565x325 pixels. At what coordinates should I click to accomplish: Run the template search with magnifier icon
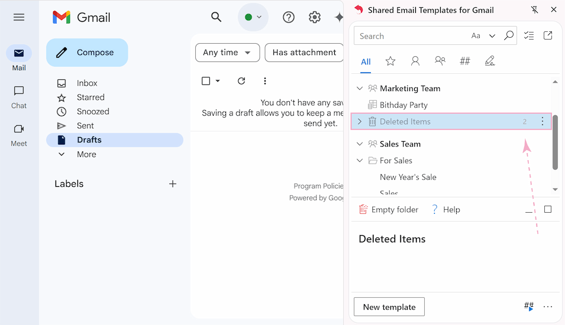pos(508,35)
